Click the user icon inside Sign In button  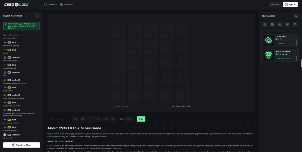click(286, 4)
